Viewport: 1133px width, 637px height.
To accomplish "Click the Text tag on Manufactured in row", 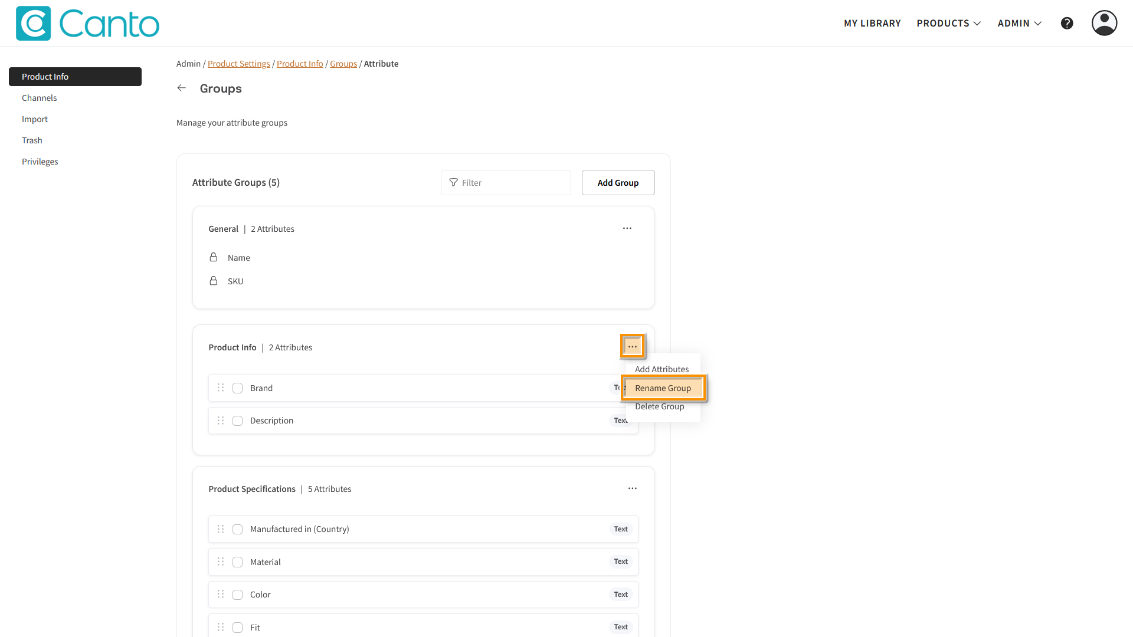I will pyautogui.click(x=621, y=529).
